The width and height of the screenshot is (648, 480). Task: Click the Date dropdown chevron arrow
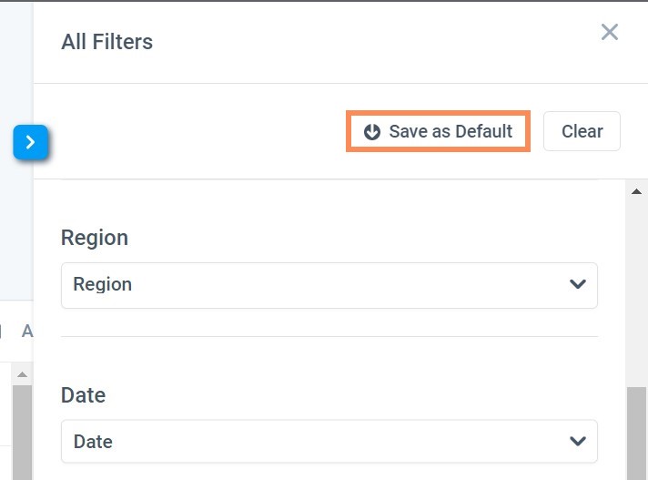pos(577,441)
